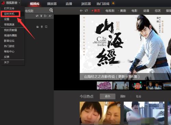Switch to the 浏览器 tab

[86, 4]
